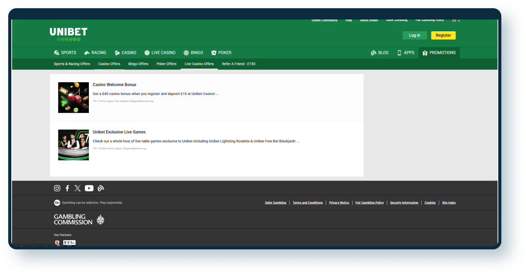Open Terms and Conditions in footer

click(x=308, y=203)
